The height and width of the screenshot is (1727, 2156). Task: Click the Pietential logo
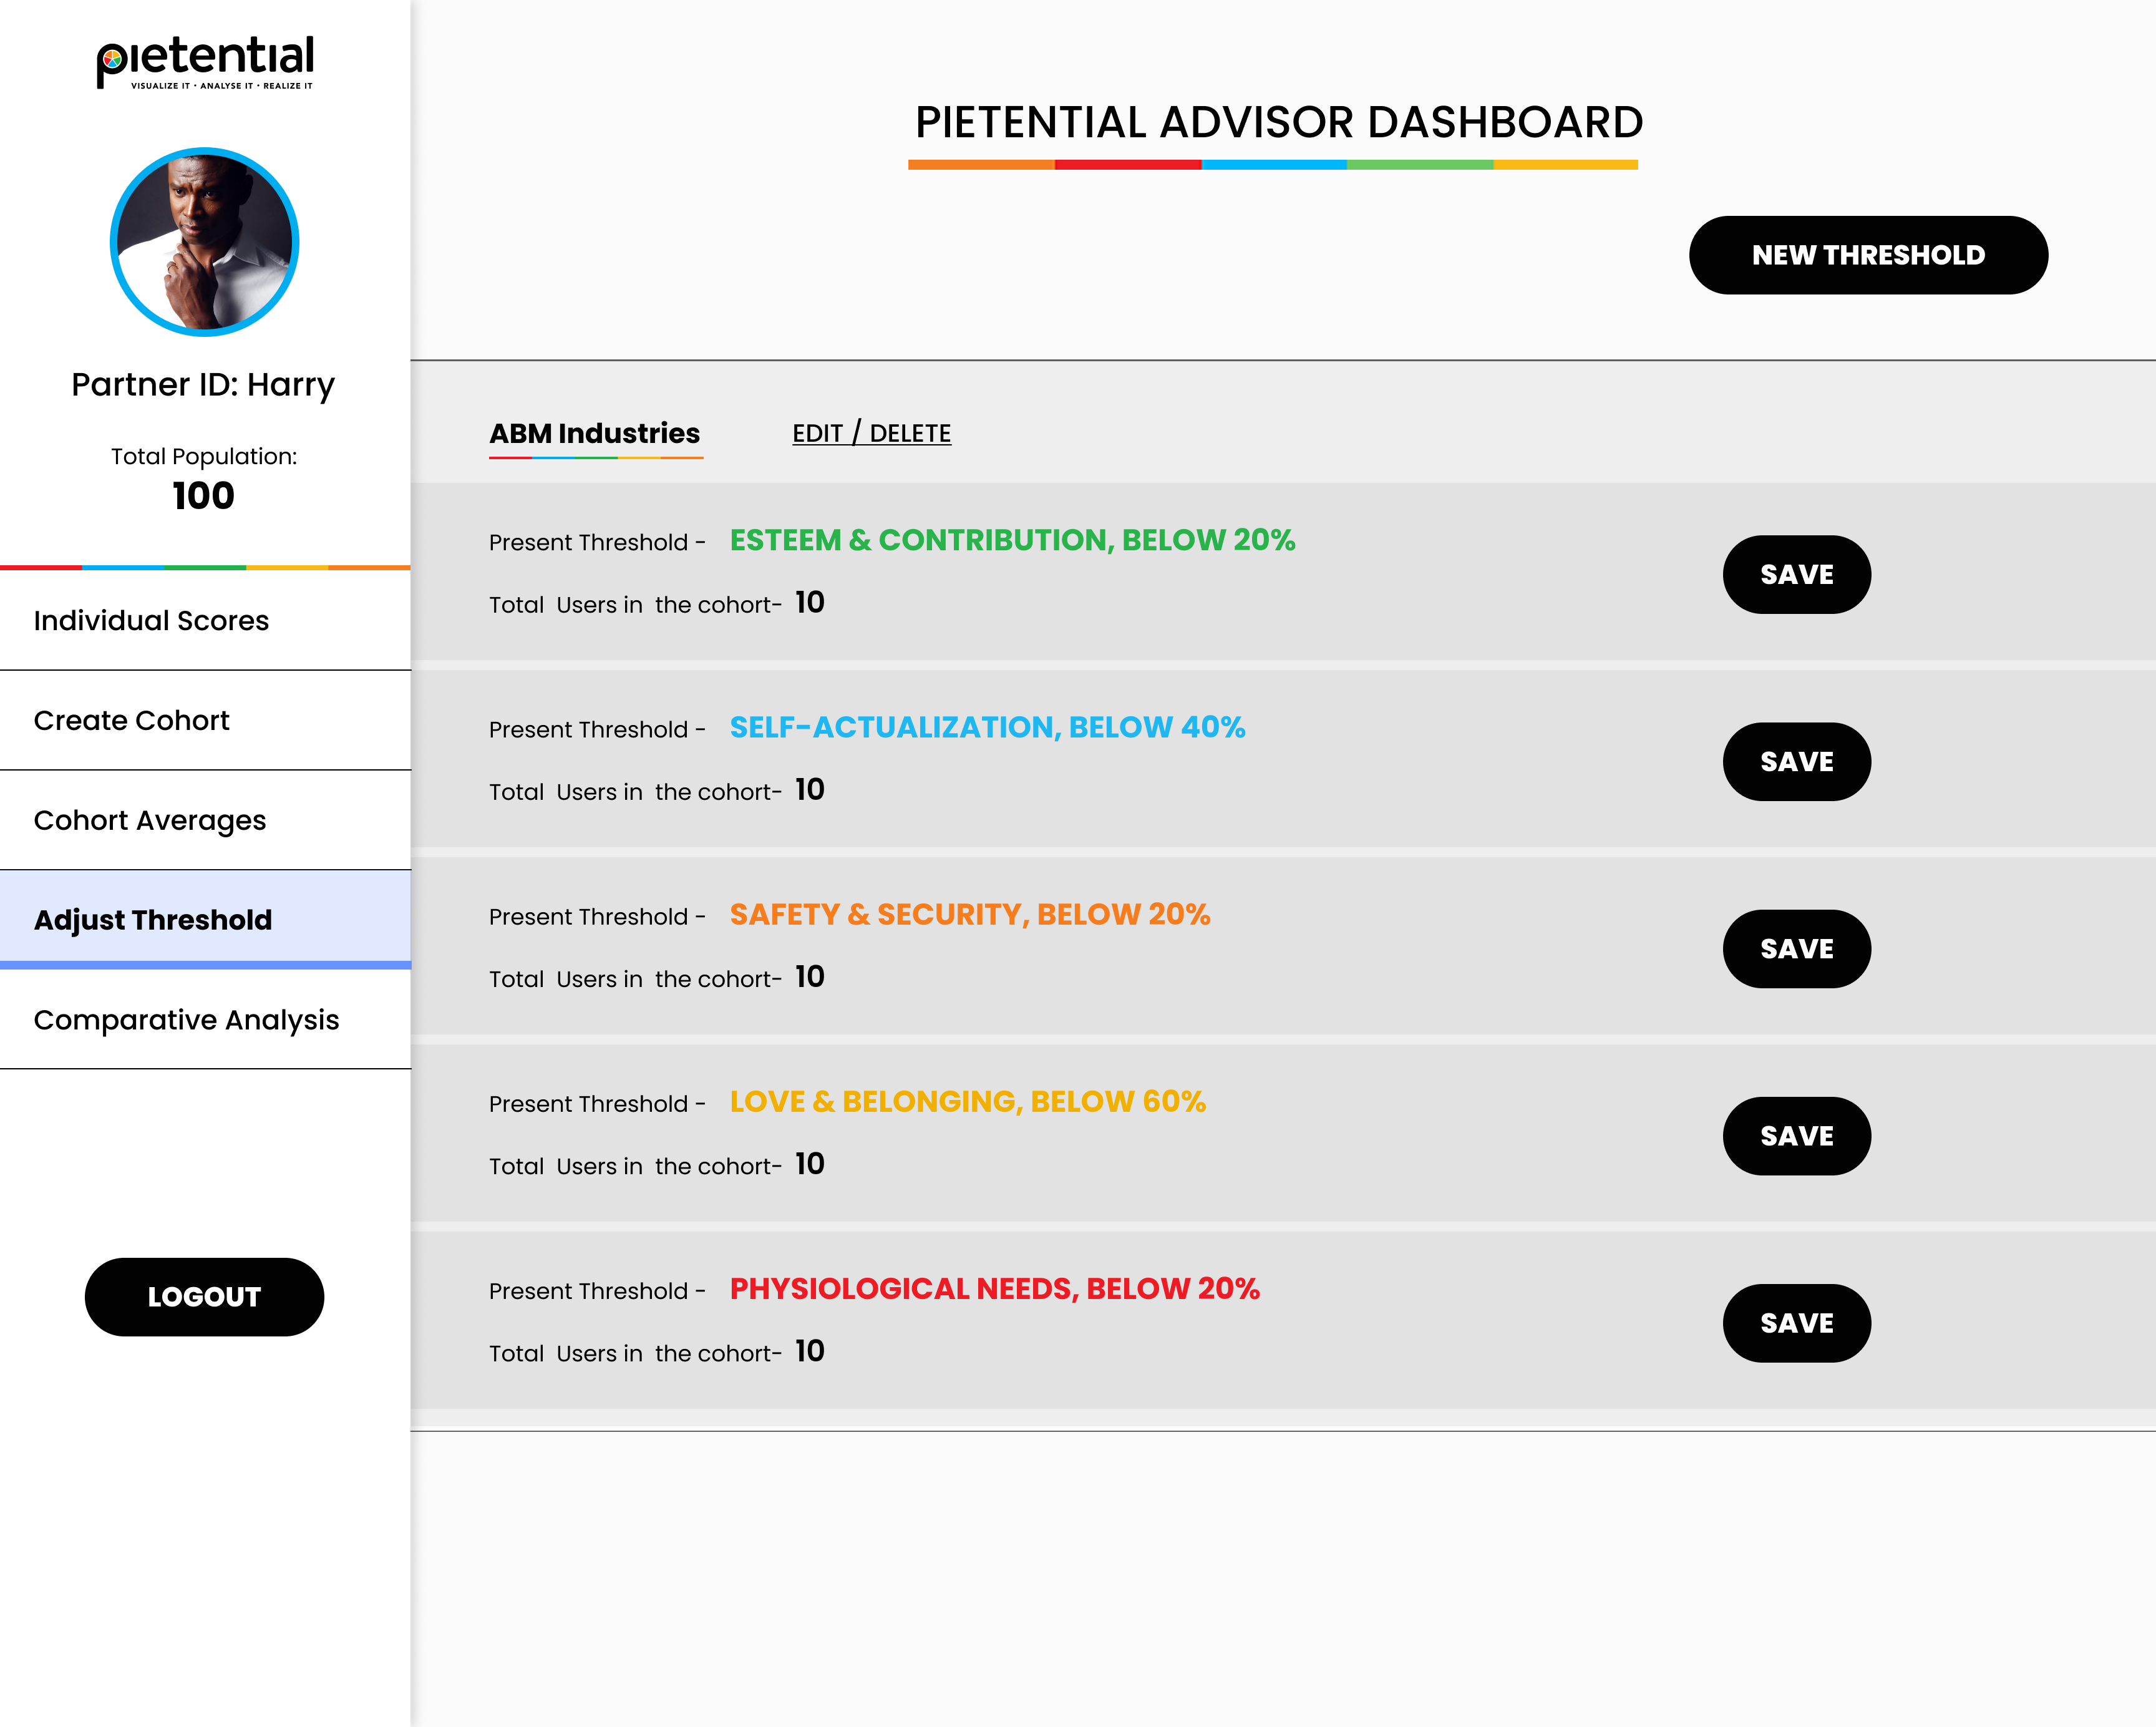pos(205,62)
